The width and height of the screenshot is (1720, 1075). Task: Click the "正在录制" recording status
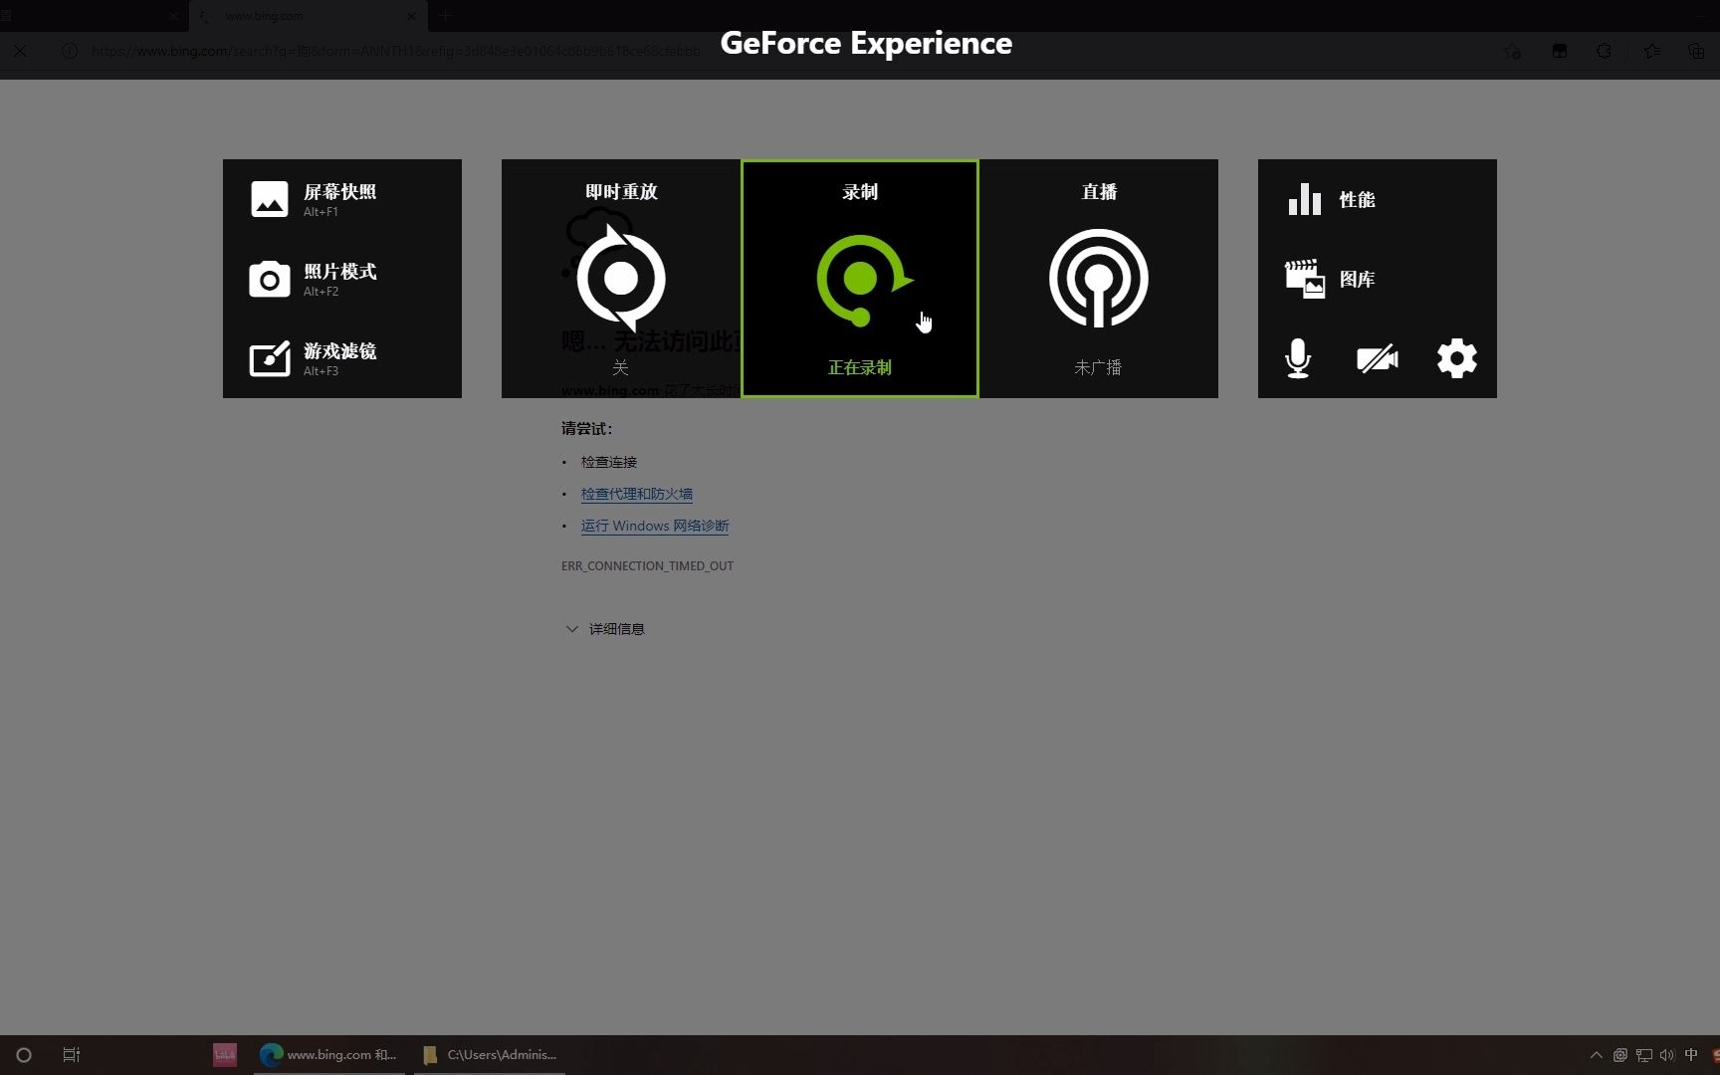pos(860,367)
